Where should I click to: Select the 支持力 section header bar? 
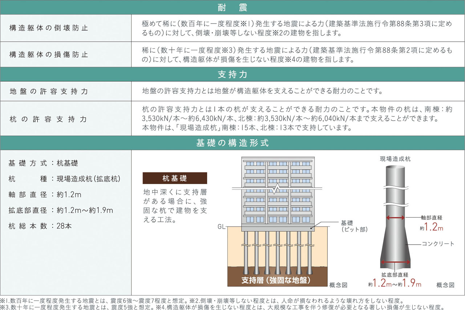[x=232, y=74]
